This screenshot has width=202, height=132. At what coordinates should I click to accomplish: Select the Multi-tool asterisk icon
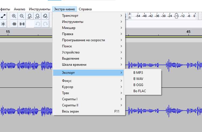coord(3,24)
